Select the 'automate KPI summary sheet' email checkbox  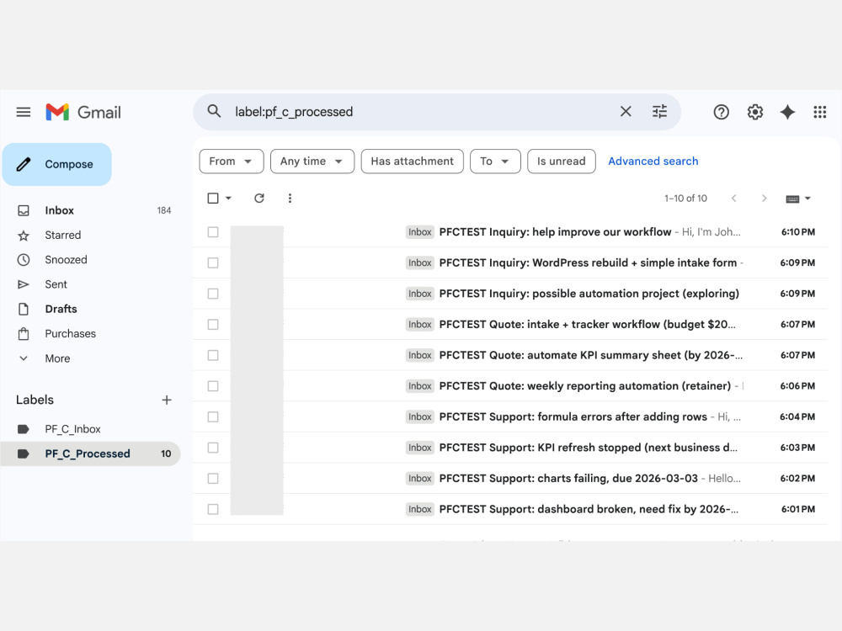(x=213, y=355)
